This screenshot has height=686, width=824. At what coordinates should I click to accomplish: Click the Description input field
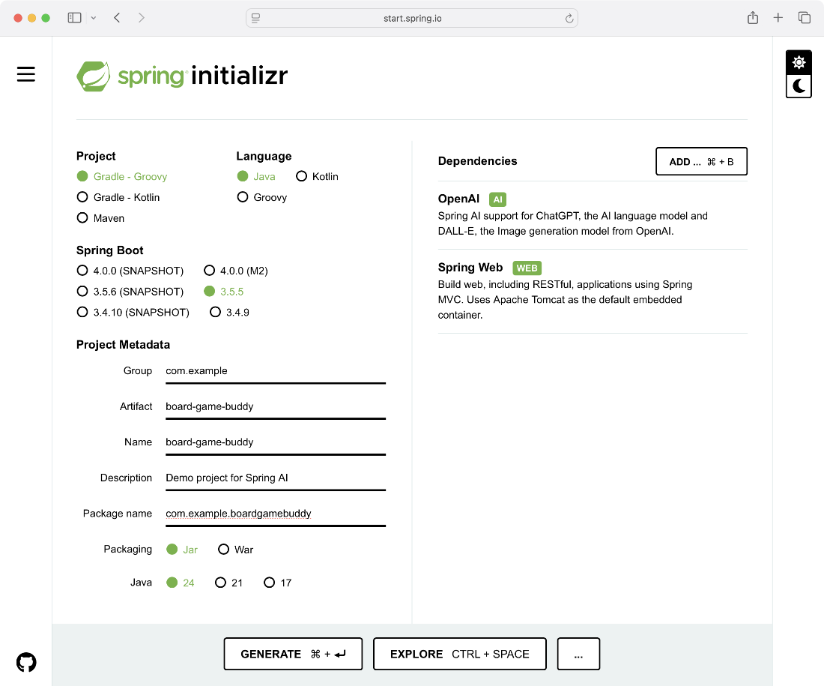tap(276, 478)
